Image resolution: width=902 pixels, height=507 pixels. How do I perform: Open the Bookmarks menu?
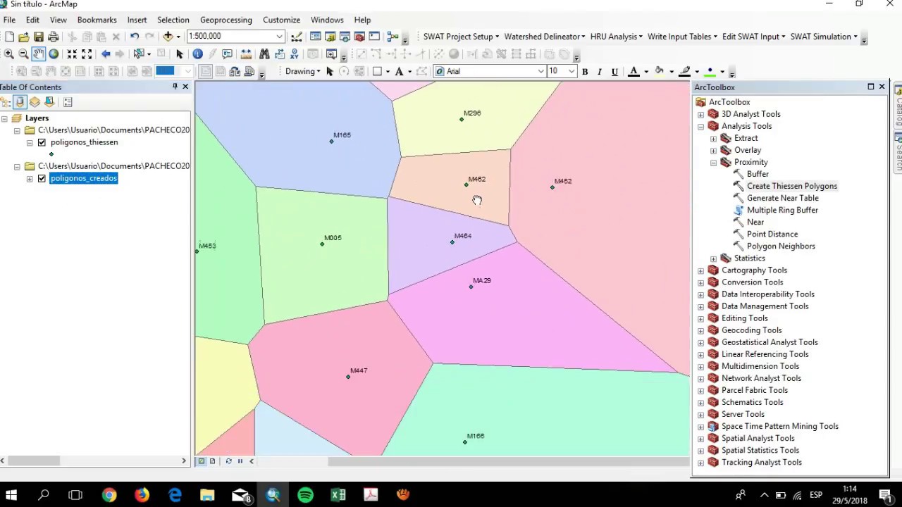[x=97, y=20]
